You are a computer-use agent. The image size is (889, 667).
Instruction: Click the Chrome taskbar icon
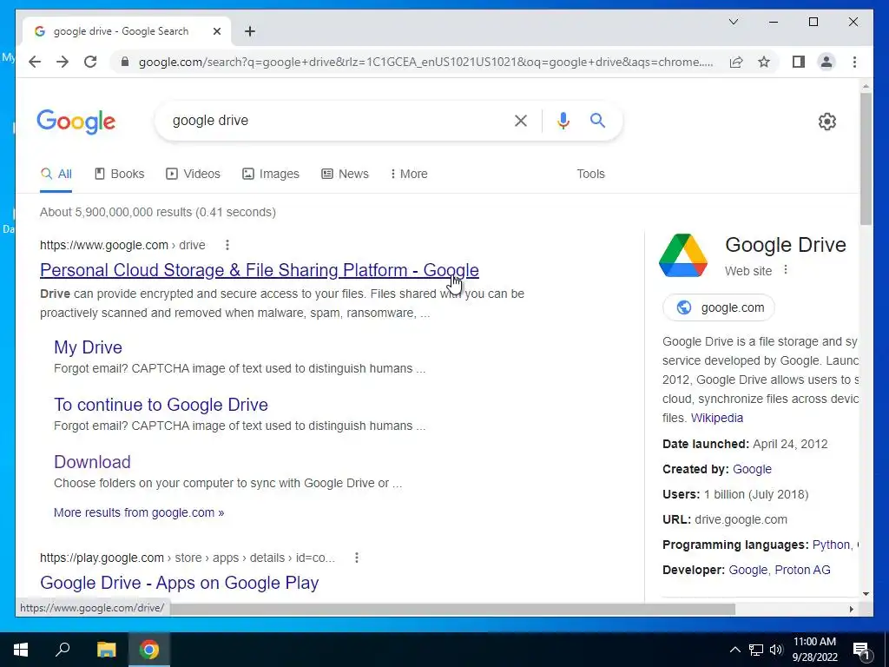click(149, 650)
